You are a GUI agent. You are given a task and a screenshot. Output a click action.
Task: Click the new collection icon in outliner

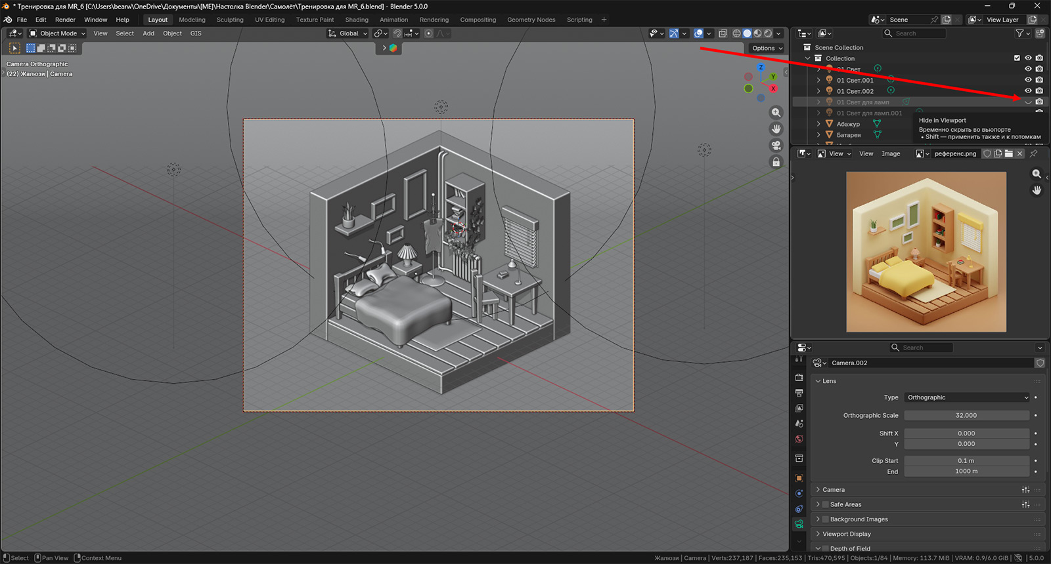[x=1040, y=33]
